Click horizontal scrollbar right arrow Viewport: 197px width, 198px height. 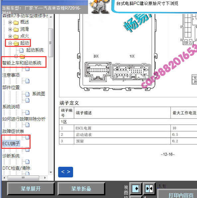point(45,178)
